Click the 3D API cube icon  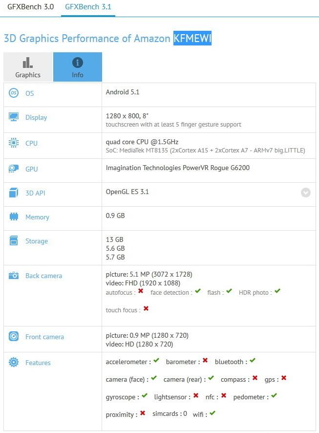[14, 193]
